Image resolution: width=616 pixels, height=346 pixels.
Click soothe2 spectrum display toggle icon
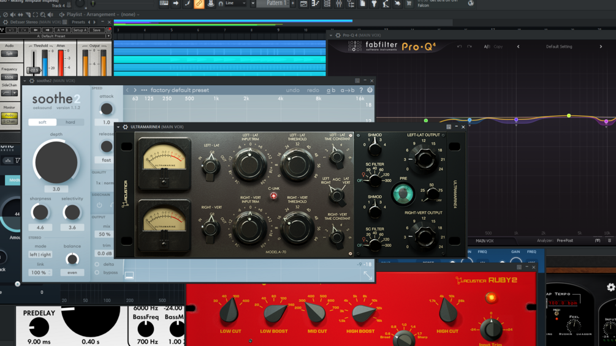129,276
